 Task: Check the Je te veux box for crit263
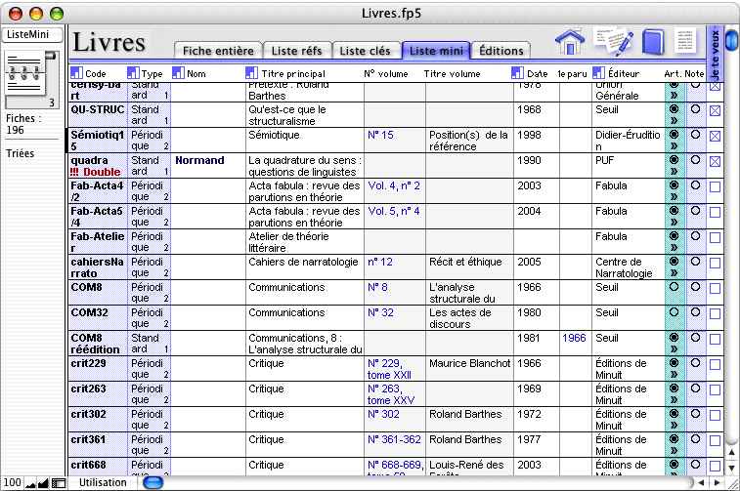coord(715,390)
